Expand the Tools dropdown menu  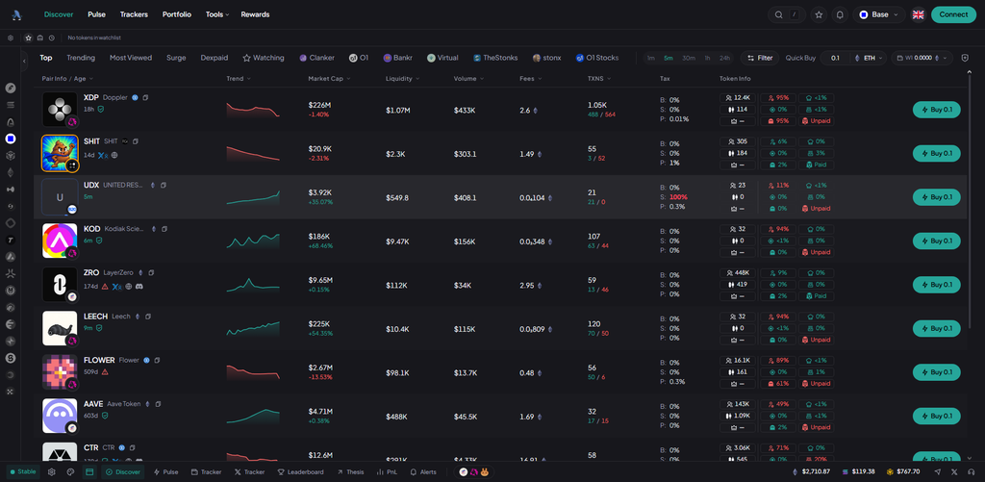[217, 14]
